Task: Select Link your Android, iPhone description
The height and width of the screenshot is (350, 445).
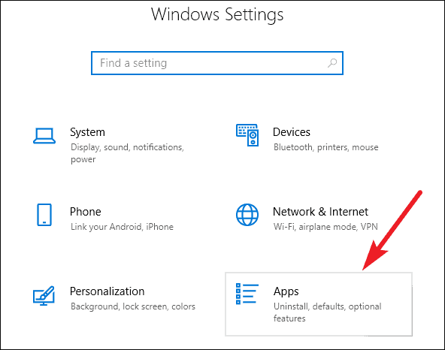Action: coord(122,227)
